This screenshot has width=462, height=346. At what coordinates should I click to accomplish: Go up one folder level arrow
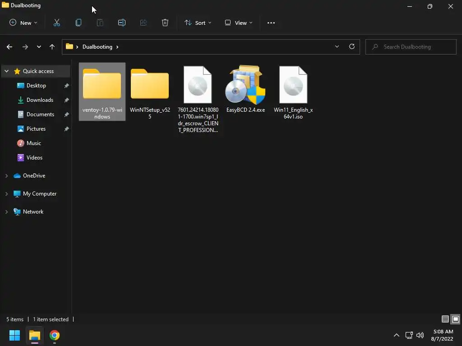click(x=52, y=47)
